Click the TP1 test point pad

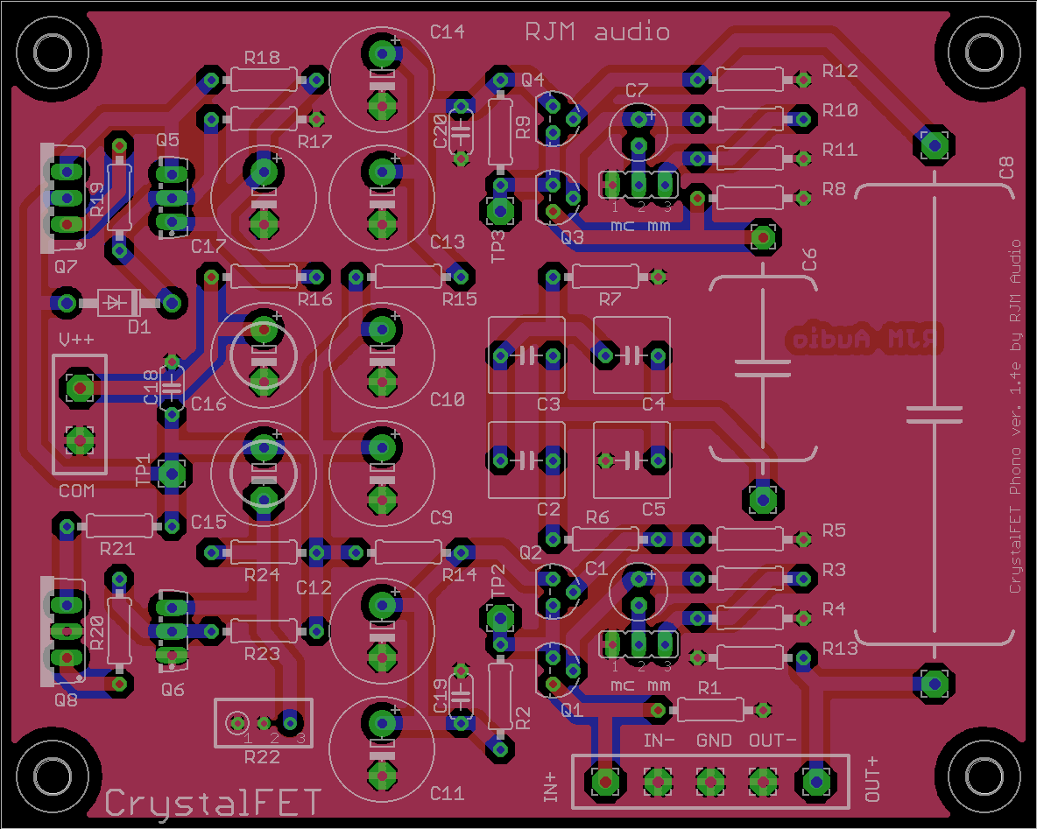(x=172, y=474)
